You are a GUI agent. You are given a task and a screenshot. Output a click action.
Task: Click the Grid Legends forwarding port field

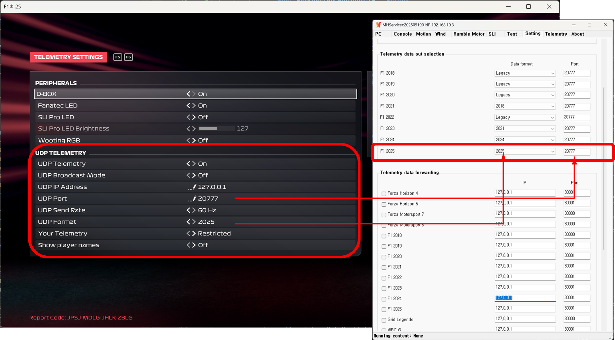(x=577, y=319)
